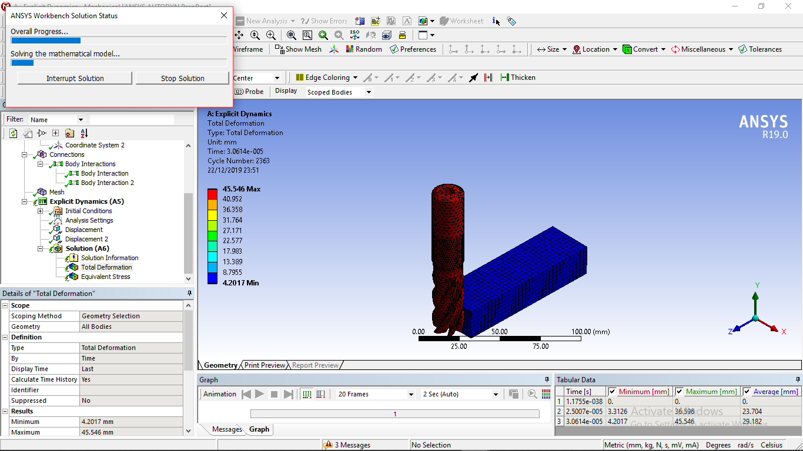Pin the Tabular Data panel pushpin

point(797,380)
